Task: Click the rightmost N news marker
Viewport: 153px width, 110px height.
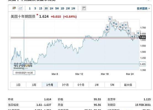Action: [138, 33]
